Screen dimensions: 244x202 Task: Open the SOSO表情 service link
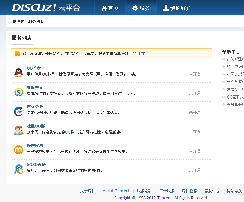coord(36,165)
